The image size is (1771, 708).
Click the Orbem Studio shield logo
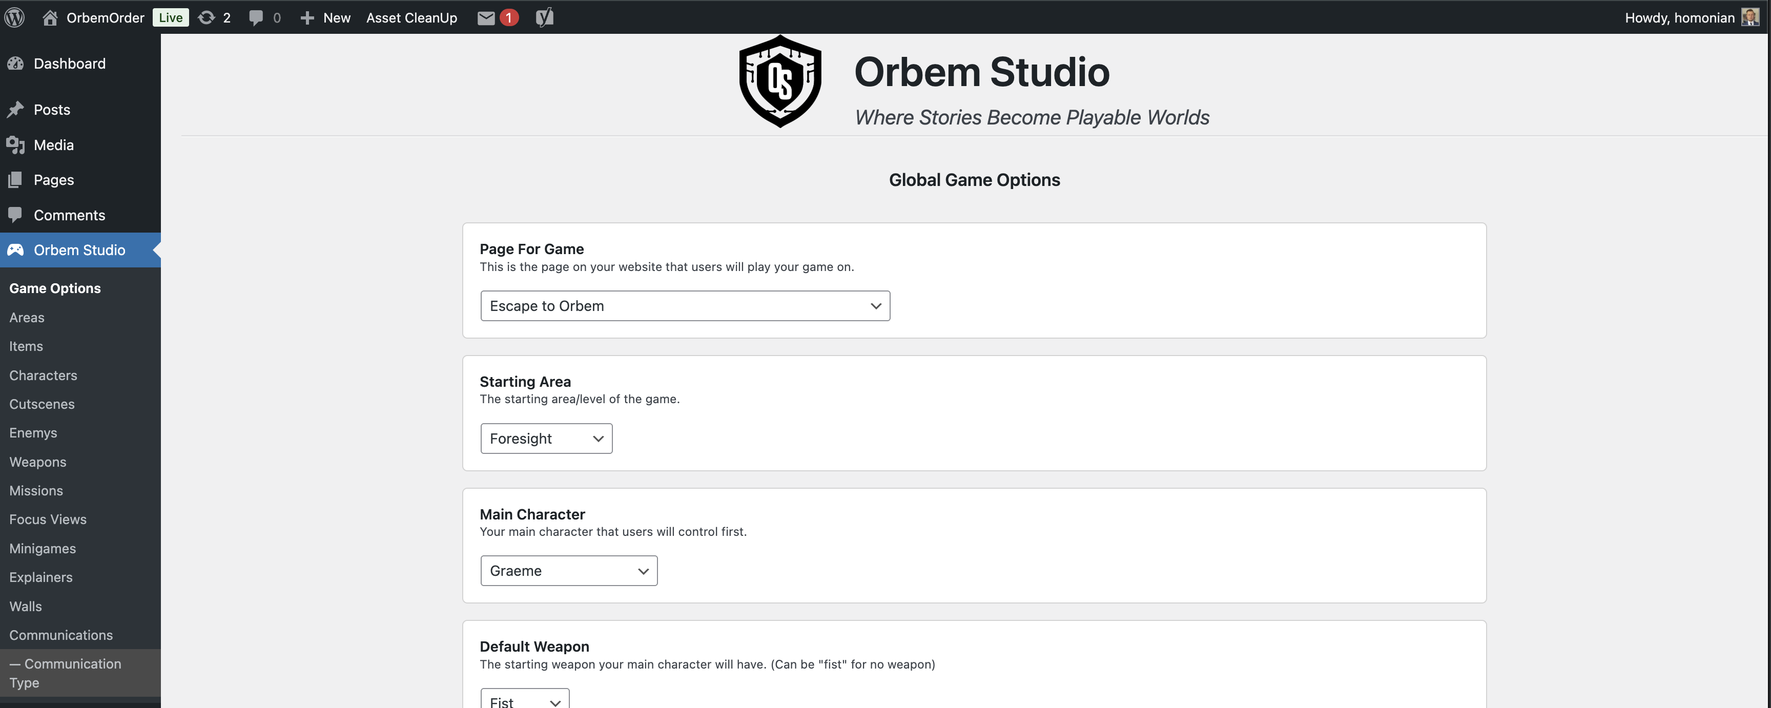click(x=779, y=81)
